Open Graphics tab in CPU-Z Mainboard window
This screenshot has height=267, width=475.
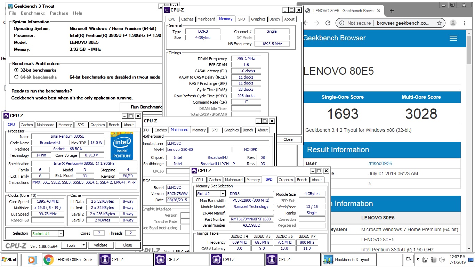click(232, 130)
